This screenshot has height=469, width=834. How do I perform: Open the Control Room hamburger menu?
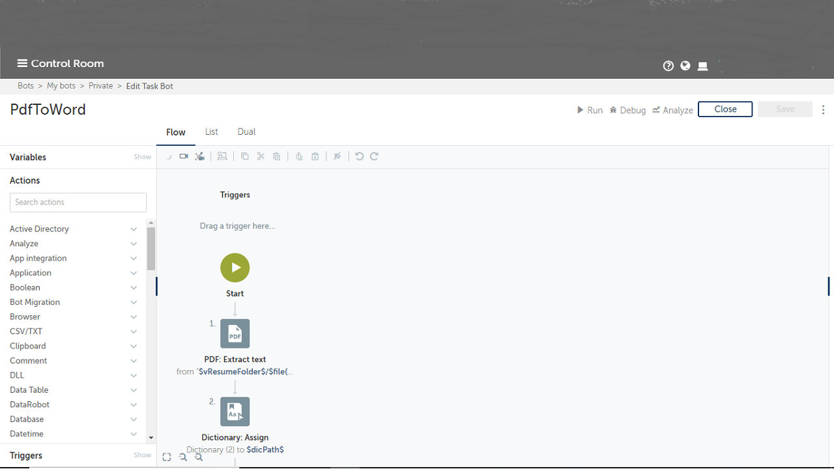coord(22,63)
